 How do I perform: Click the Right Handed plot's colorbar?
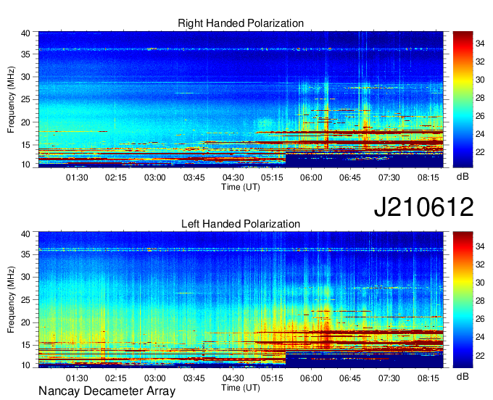pos(463,99)
